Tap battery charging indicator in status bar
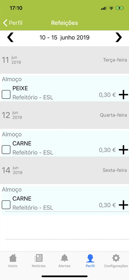Viewport: 129px width, 280px height. [x=119, y=8]
